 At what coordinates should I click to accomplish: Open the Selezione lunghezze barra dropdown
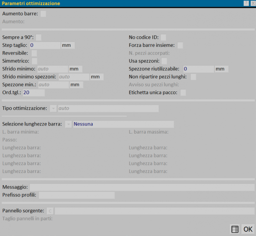68,124
